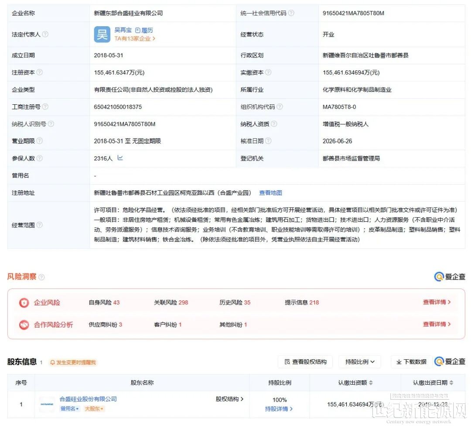Click the 合作风险分析 handshake icon

coord(24,325)
